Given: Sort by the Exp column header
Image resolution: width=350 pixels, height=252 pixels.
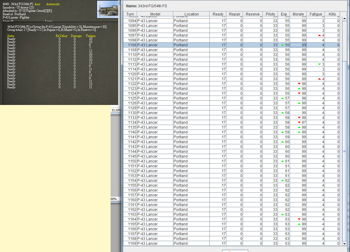Looking at the screenshot, I should pos(284,14).
